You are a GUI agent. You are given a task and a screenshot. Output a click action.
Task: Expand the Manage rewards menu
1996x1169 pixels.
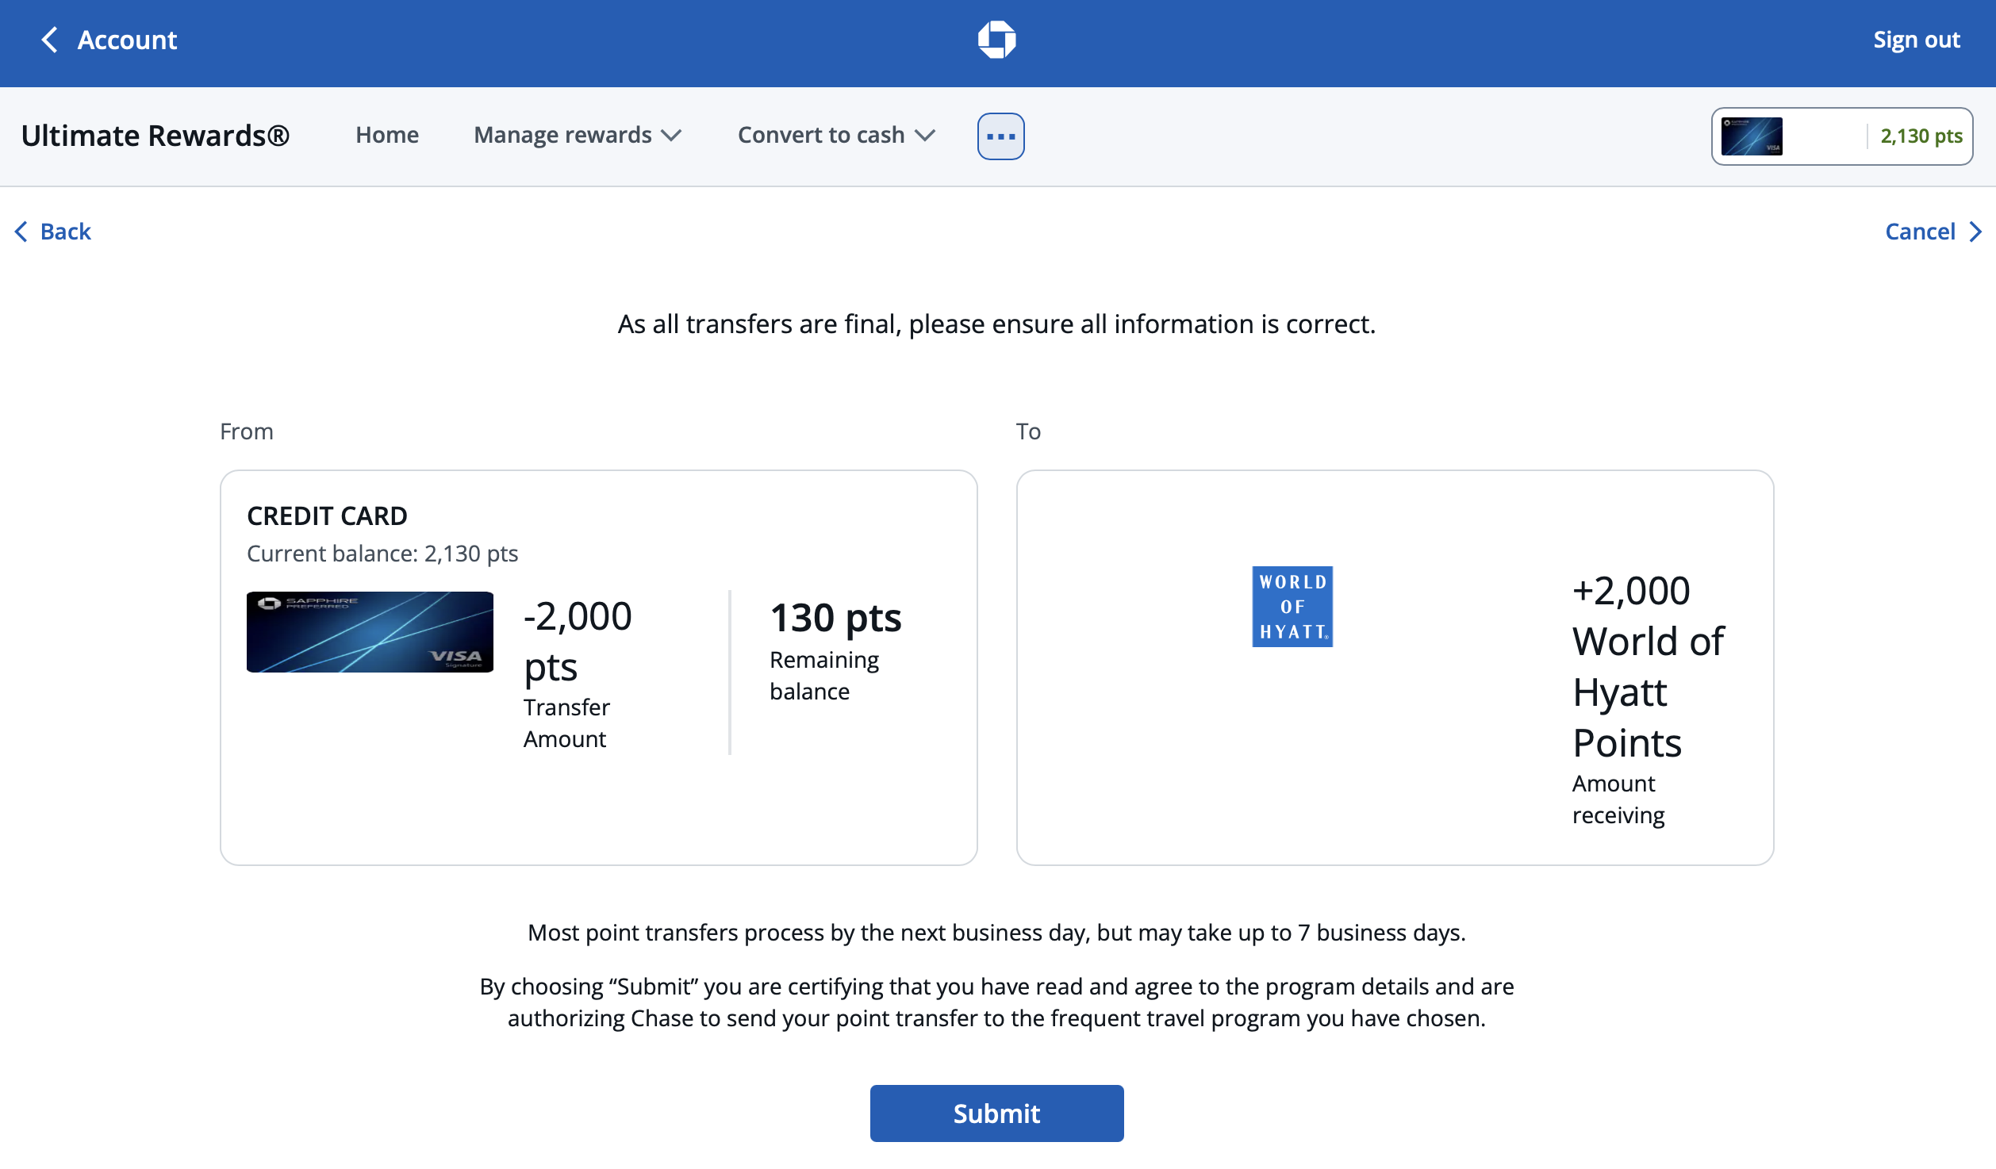(x=578, y=136)
